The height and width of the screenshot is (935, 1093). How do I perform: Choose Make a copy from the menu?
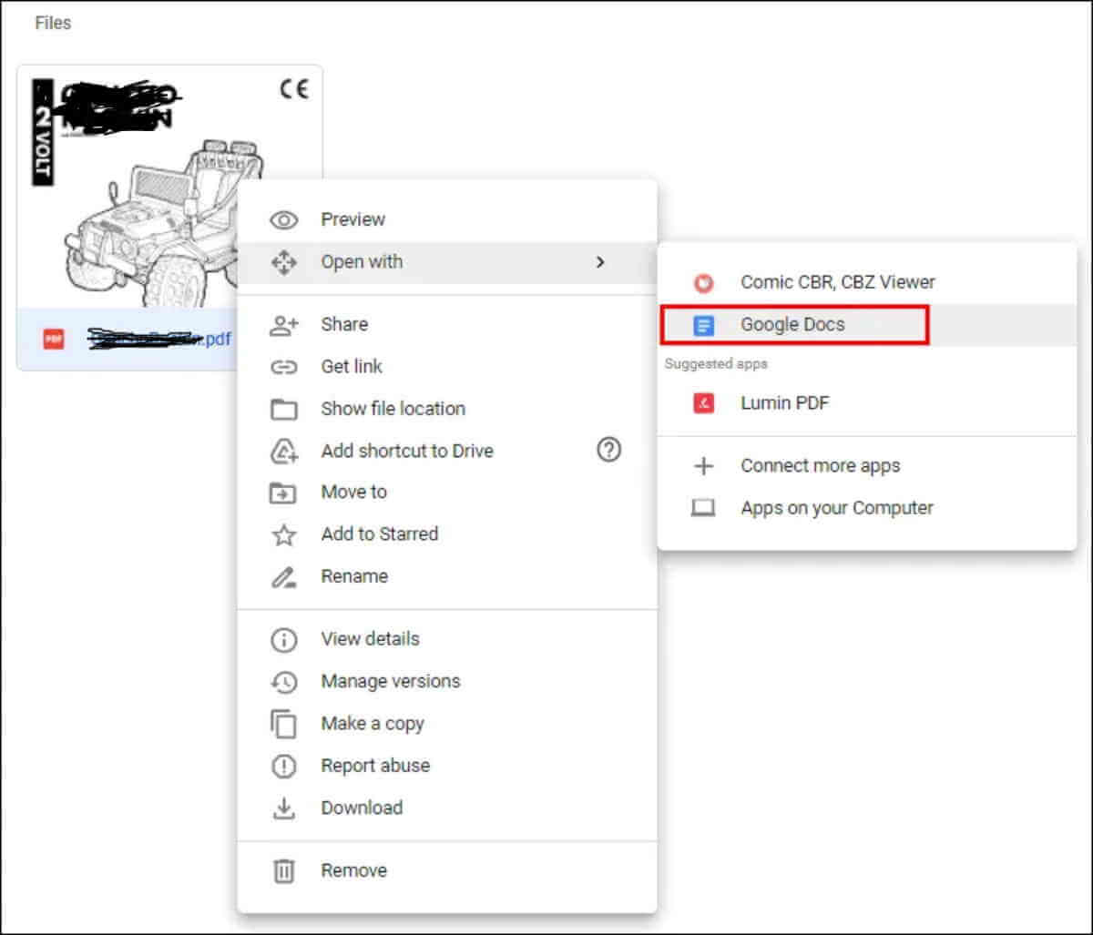[373, 724]
